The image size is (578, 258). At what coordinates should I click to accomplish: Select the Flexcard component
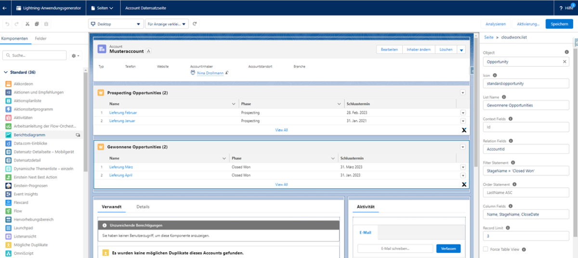22,203
